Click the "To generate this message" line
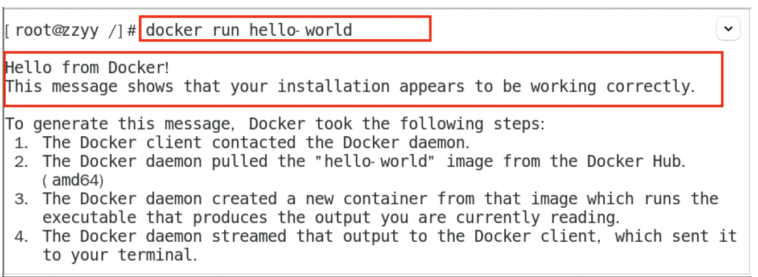 [x=275, y=124]
